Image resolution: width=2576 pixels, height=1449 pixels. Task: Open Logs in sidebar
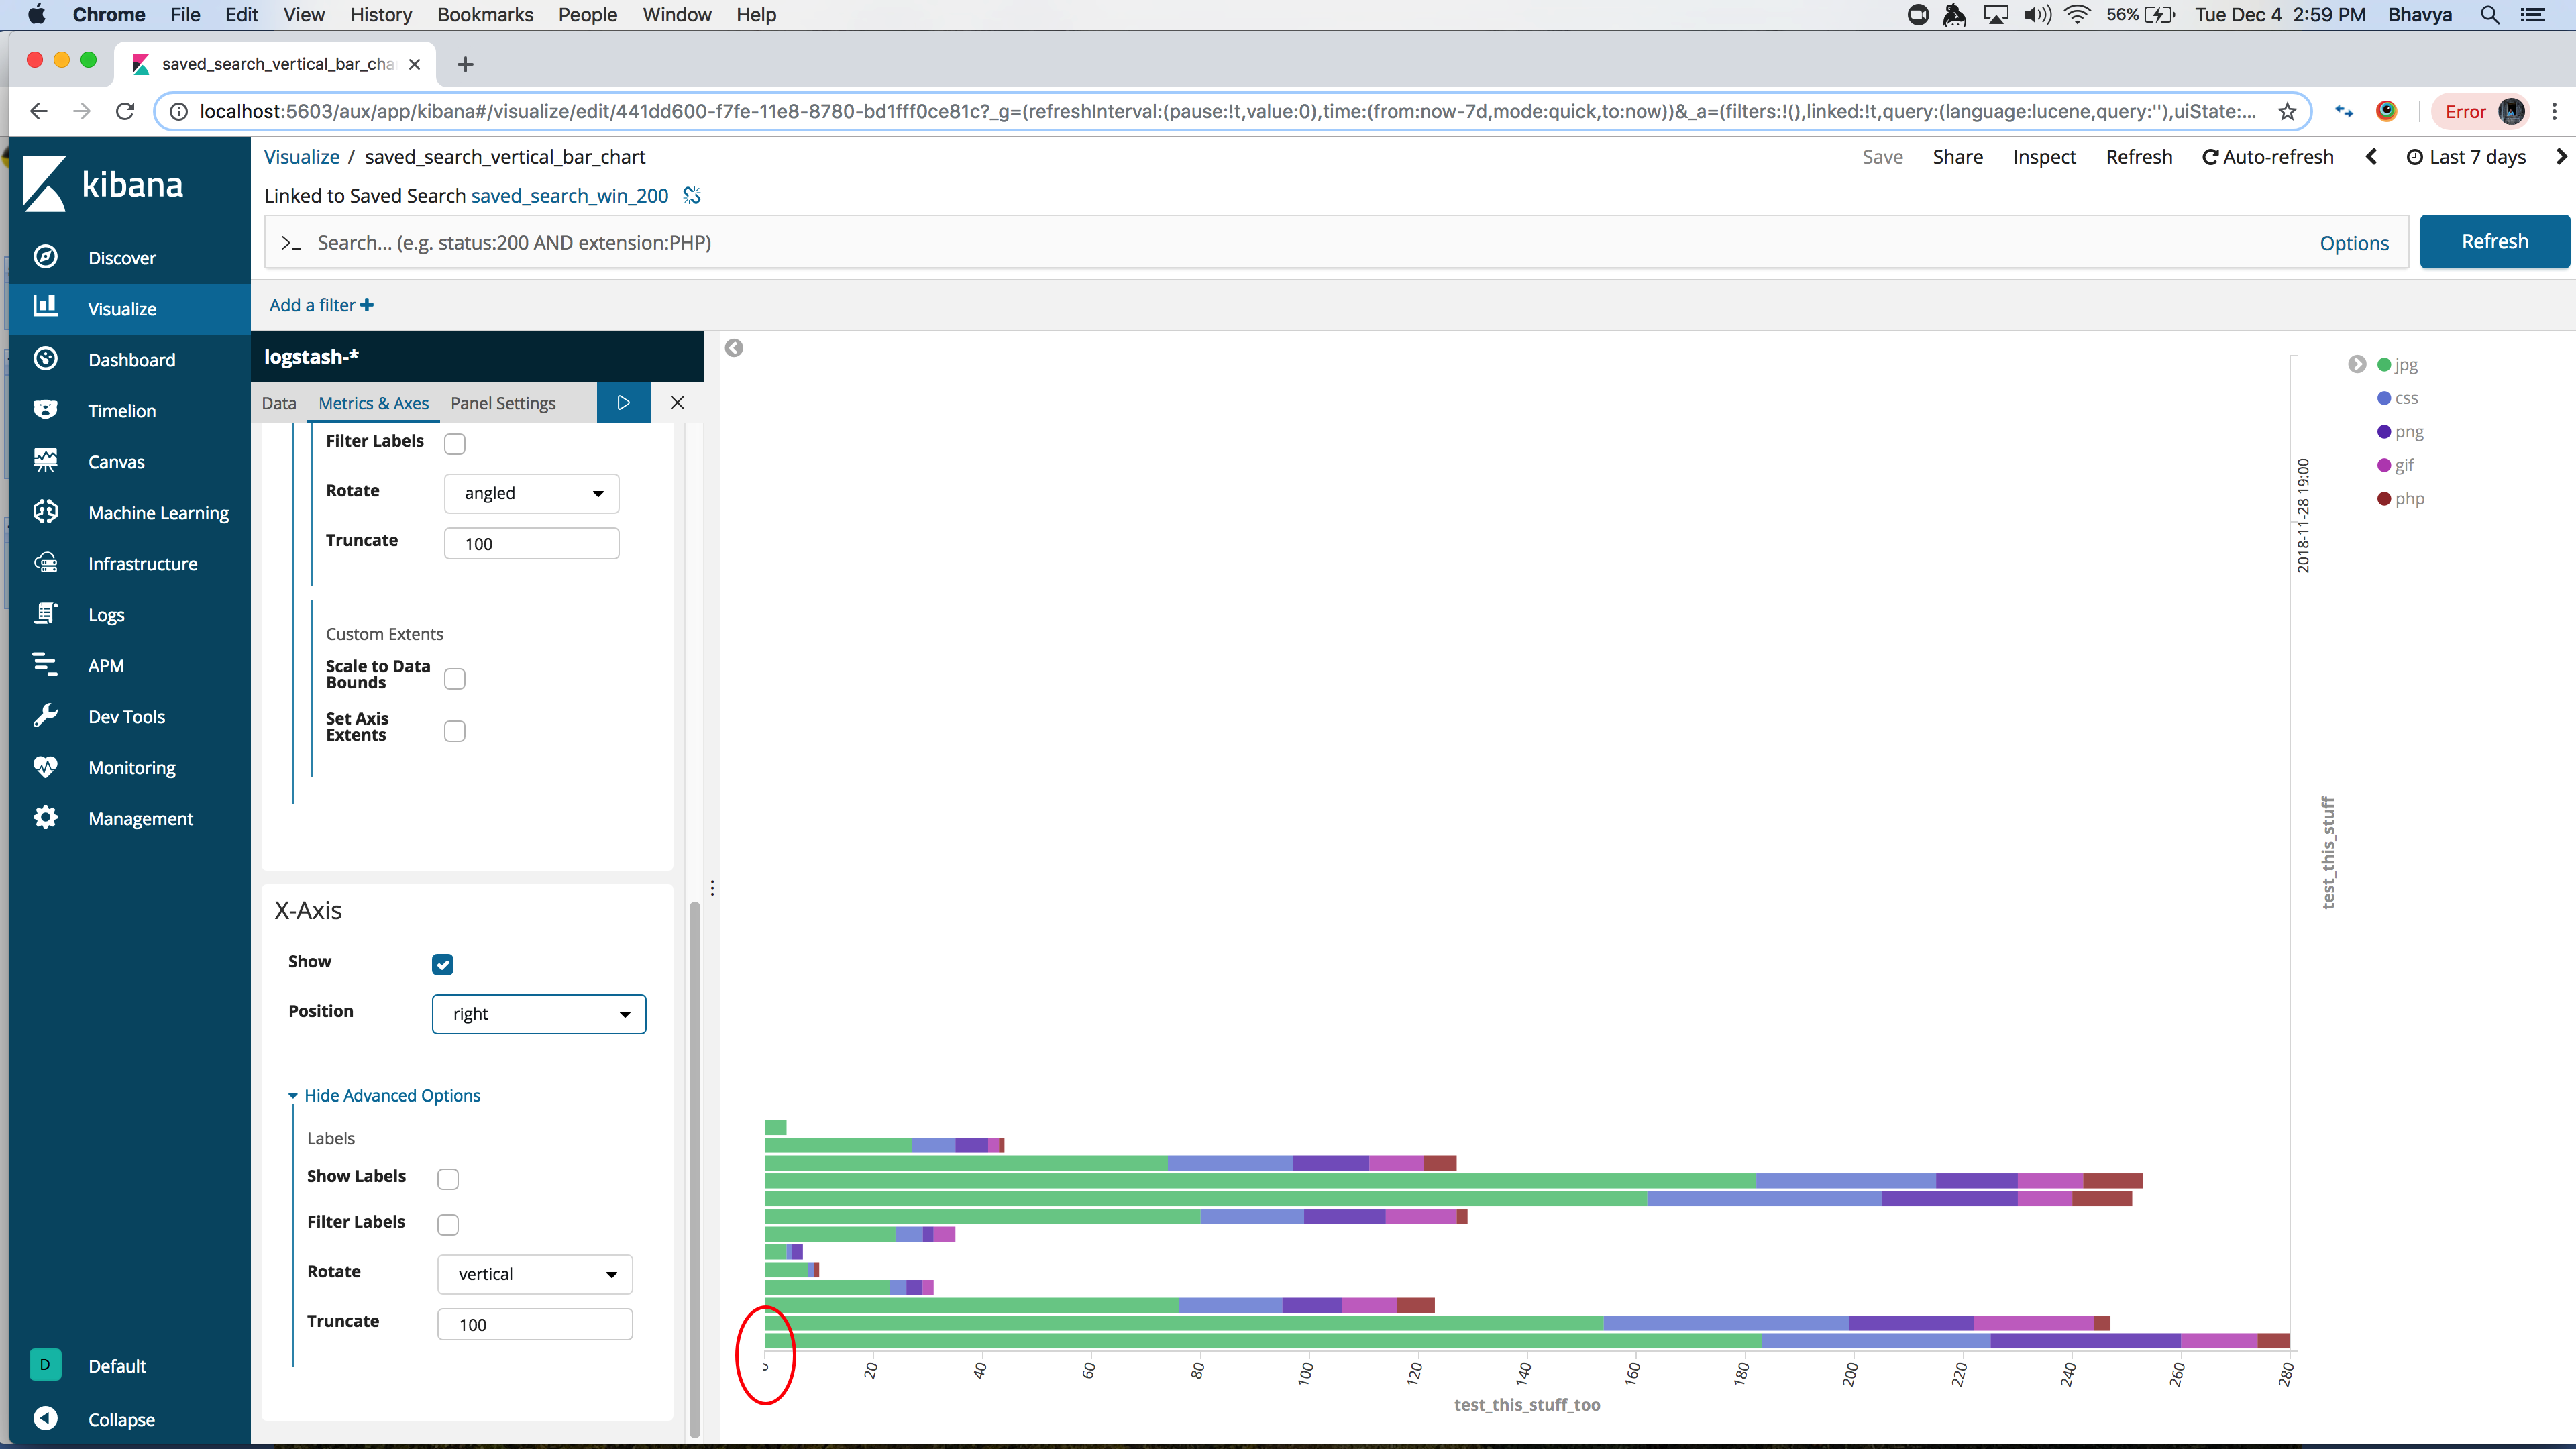[x=106, y=615]
